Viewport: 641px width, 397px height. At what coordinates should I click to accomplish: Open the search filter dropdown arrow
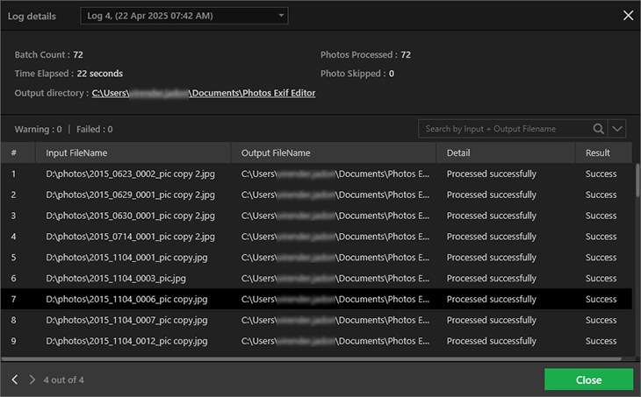pos(618,129)
